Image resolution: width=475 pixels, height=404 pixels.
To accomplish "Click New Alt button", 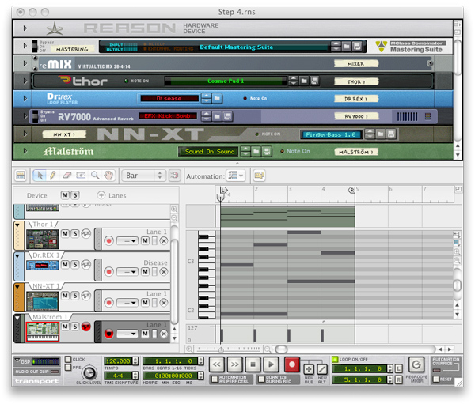I will coord(322,369).
